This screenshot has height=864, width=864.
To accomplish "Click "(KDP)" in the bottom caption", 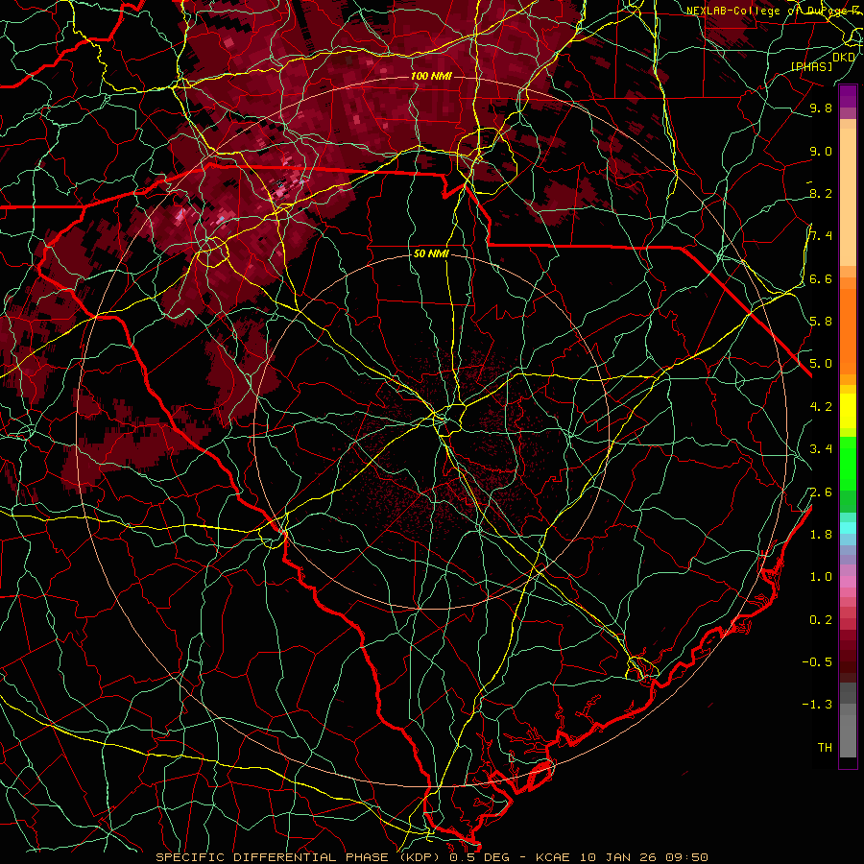I will point(420,857).
